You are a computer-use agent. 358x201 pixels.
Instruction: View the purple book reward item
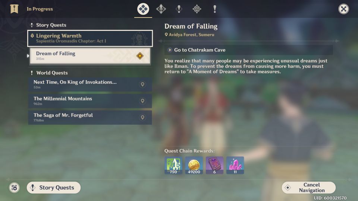[214, 165]
